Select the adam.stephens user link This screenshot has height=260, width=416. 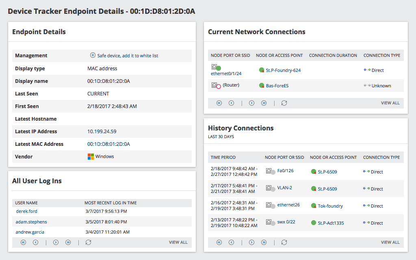pos(31,221)
